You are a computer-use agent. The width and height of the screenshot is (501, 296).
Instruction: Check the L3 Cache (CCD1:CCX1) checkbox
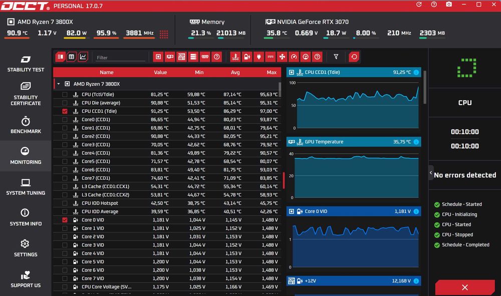tap(65, 186)
